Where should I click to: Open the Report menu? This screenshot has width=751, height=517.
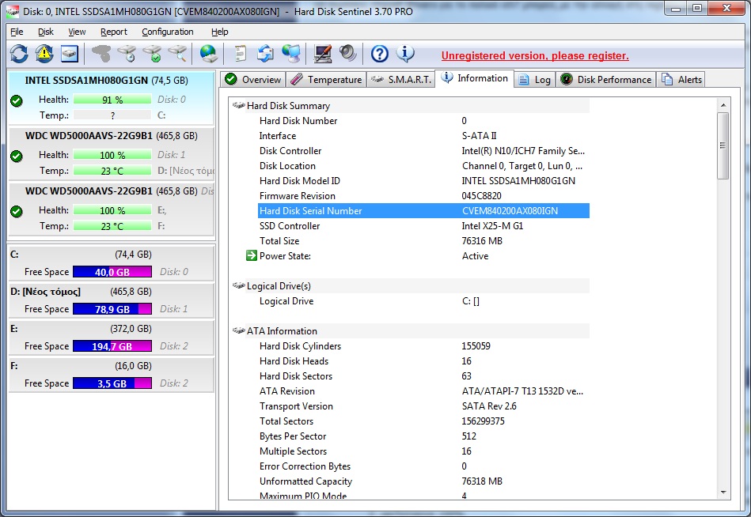(x=113, y=32)
